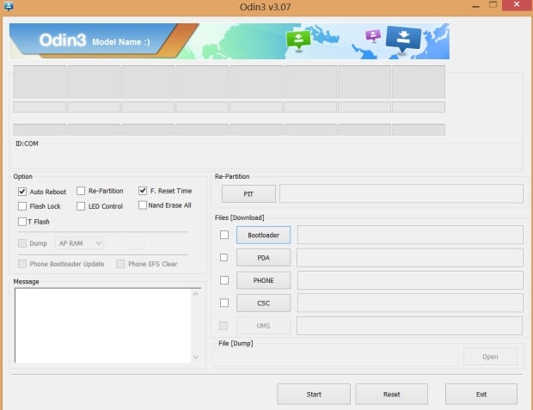The height and width of the screenshot is (410, 533).
Task: Click the UMS file path field
Action: pyautogui.click(x=409, y=326)
